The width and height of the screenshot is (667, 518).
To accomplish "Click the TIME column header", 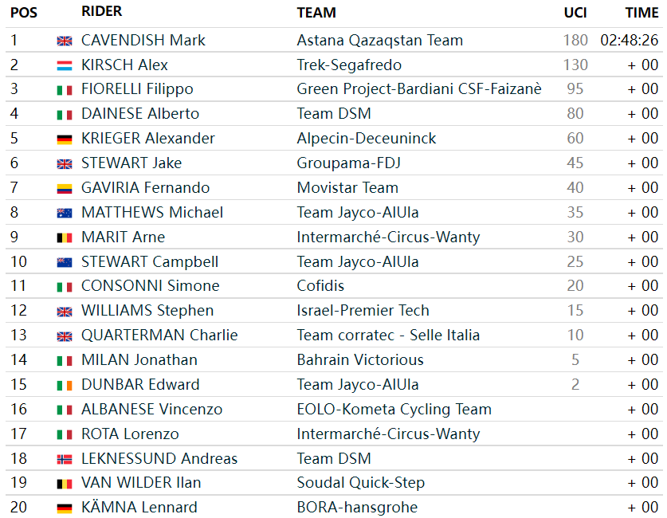I will click(641, 13).
